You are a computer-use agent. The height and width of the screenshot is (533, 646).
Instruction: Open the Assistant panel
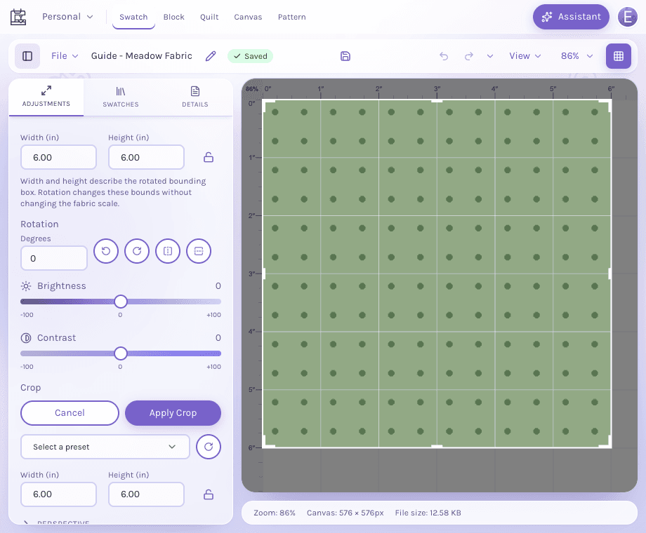(571, 17)
